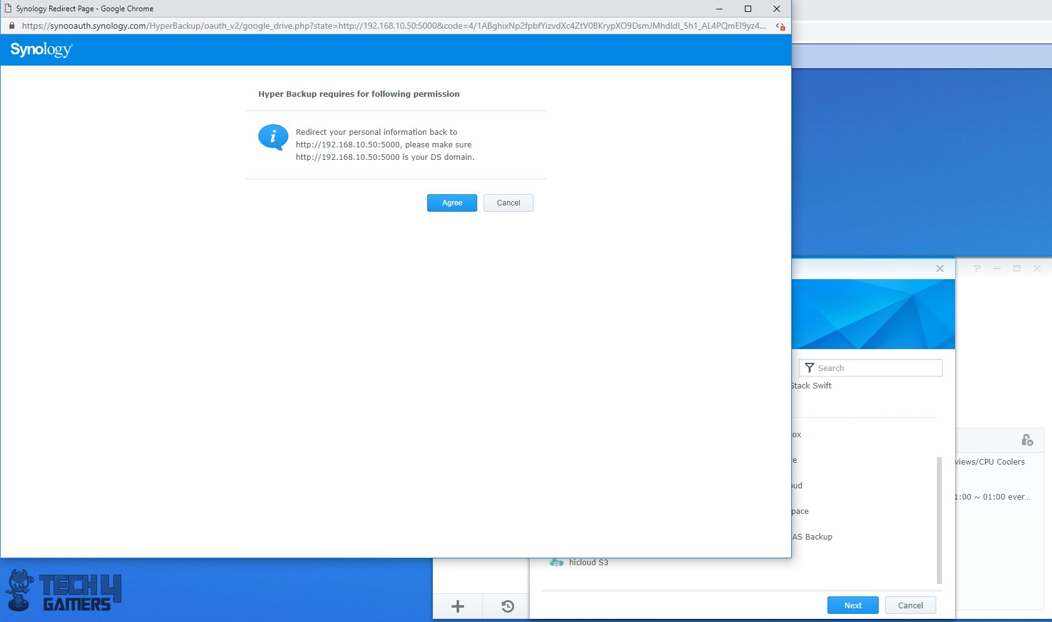Click the Synology logo in the header

pyautogui.click(x=41, y=49)
